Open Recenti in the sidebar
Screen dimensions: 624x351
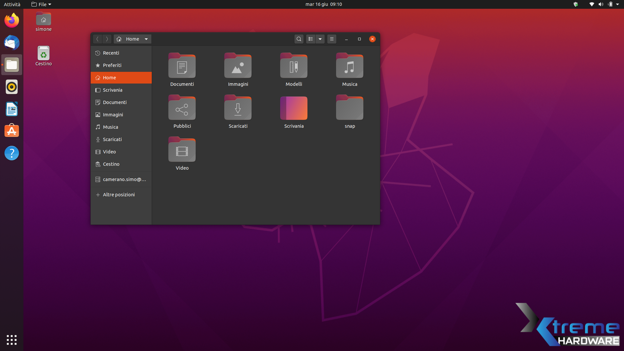click(x=111, y=53)
